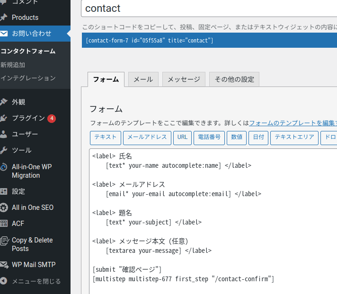Click the plugin update count badge 4
337x294 pixels.
[52, 119]
